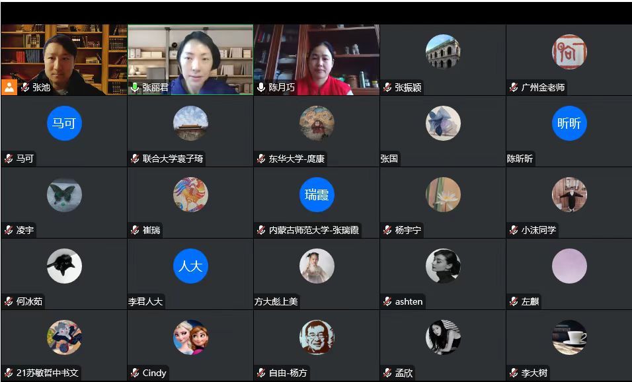
Task: Select the blue 昕昕 avatar circle
Action: [x=569, y=124]
